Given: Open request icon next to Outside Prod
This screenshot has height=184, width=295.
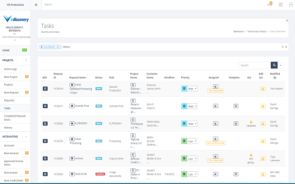Looking at the screenshot, I should (x=72, y=106).
